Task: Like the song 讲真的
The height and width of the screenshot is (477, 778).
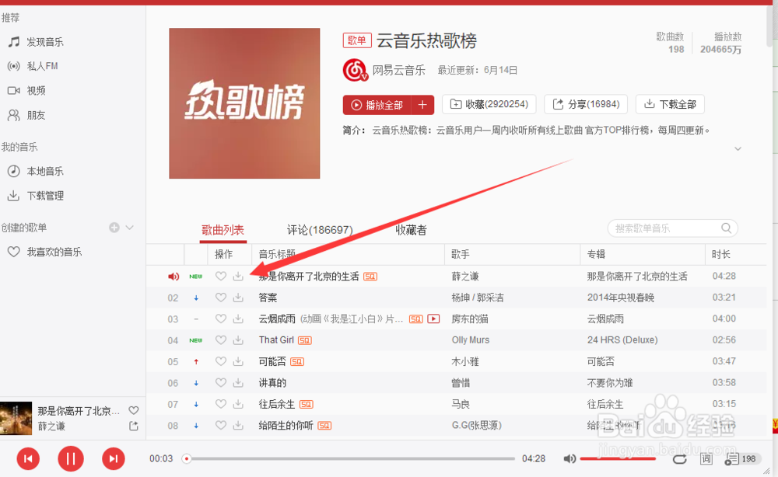Action: [x=221, y=383]
